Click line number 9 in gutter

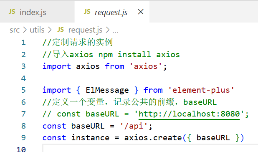[x=23, y=138]
